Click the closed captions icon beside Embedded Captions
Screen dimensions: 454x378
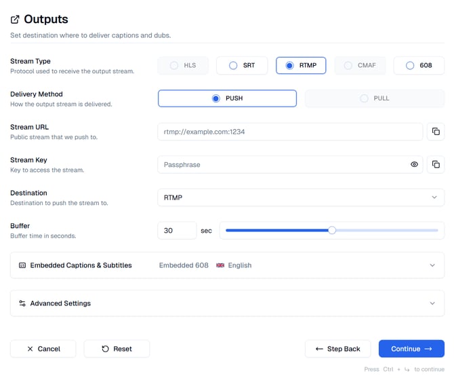pos(22,265)
